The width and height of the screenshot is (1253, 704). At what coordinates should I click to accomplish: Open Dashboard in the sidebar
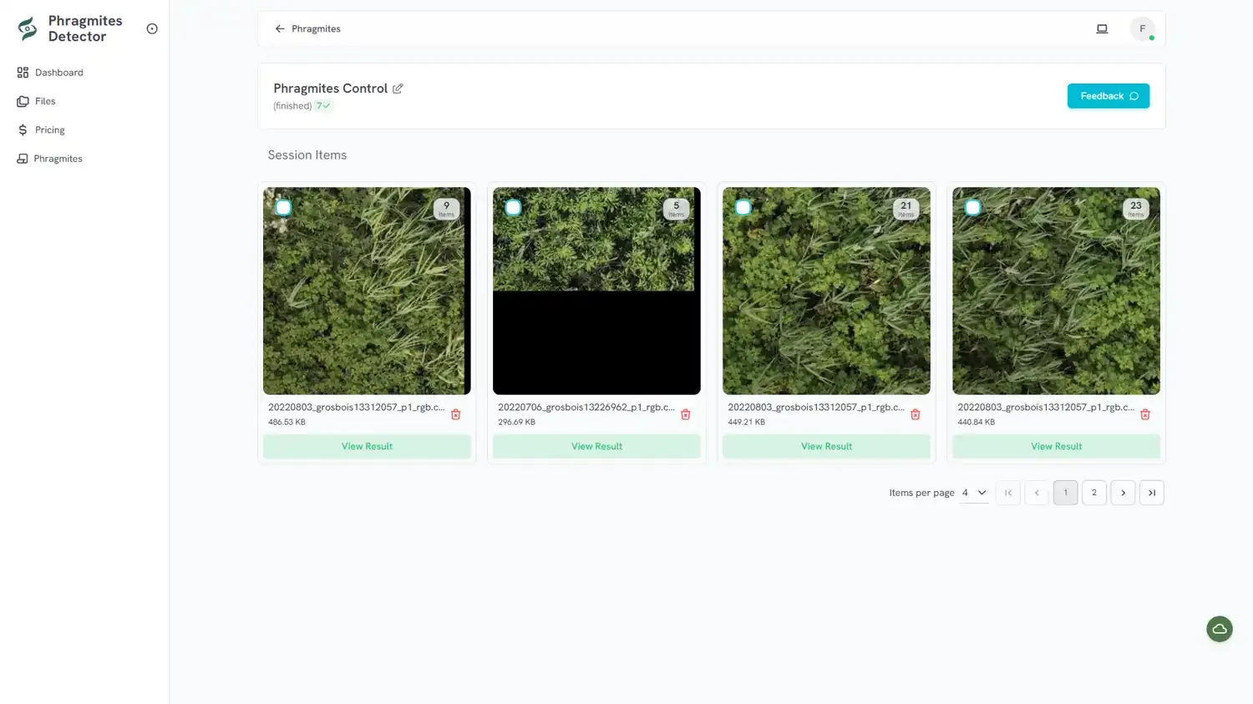58,73
